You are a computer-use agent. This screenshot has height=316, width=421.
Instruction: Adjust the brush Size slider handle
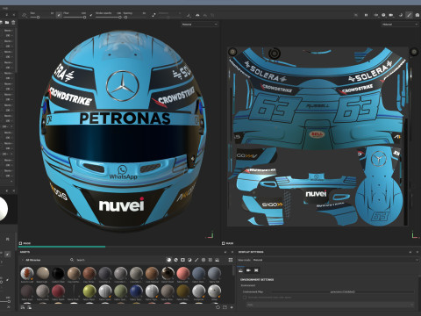38,18
